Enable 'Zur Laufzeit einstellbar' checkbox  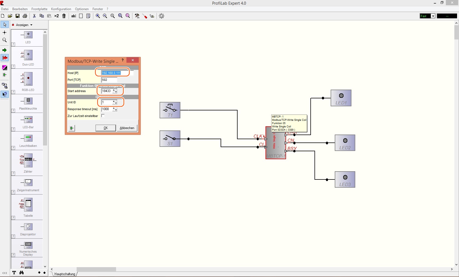click(x=103, y=116)
